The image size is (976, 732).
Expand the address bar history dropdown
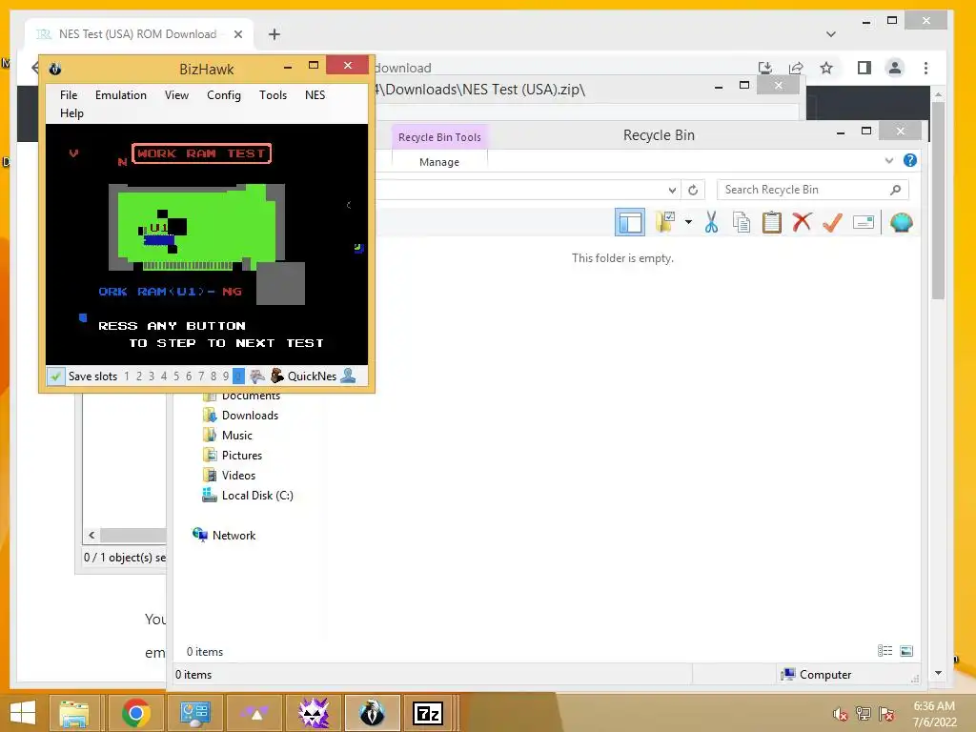click(x=672, y=190)
